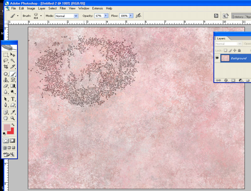
Task: Select the Custom Shape tool
Action: [13, 105]
